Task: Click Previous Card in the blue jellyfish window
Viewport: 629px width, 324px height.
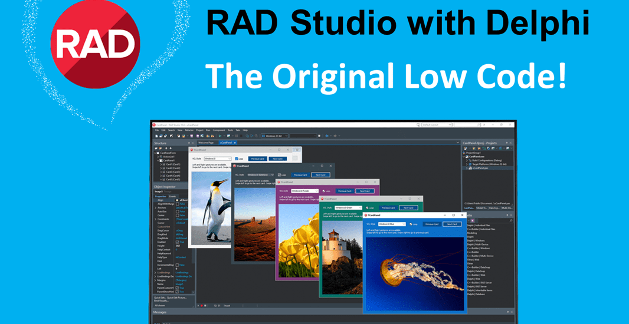Action: (x=432, y=224)
